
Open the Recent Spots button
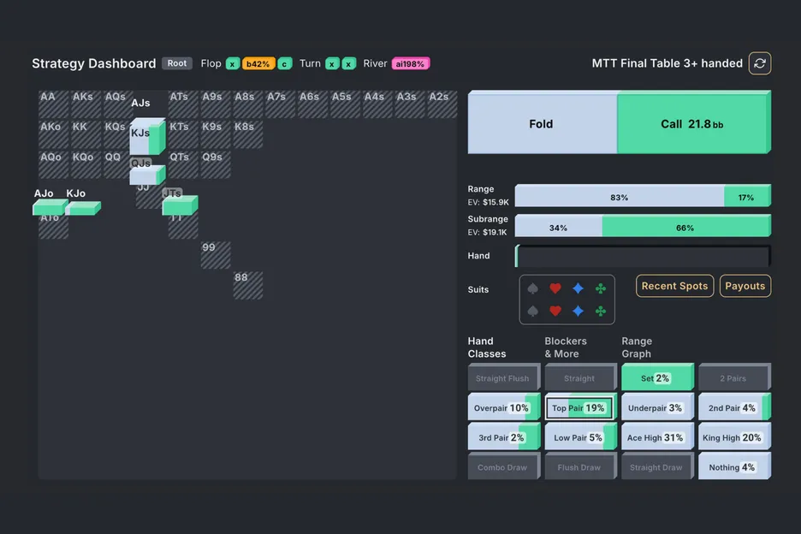(674, 286)
